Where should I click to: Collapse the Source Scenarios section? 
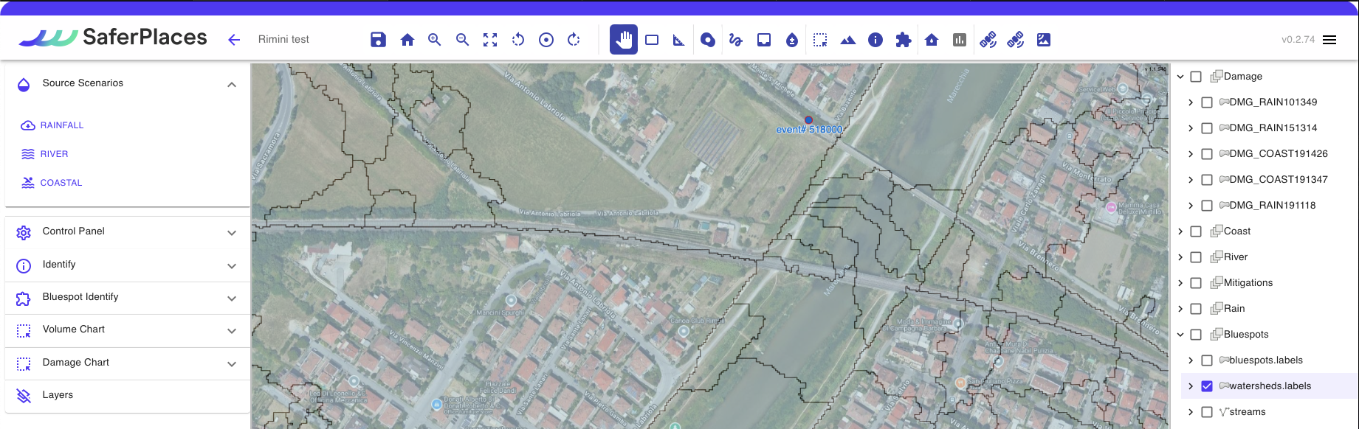click(x=232, y=84)
